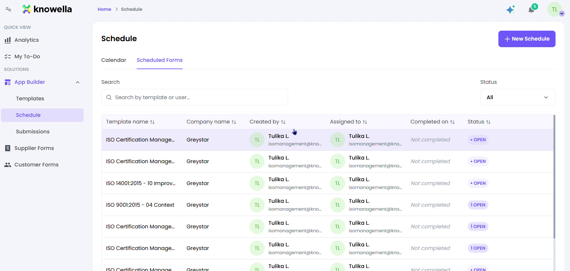Open Supplier Forms in the sidebar
This screenshot has width=570, height=271.
(34, 148)
